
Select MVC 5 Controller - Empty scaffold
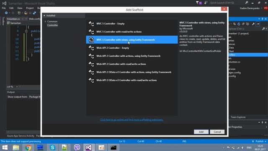coord(132,23)
